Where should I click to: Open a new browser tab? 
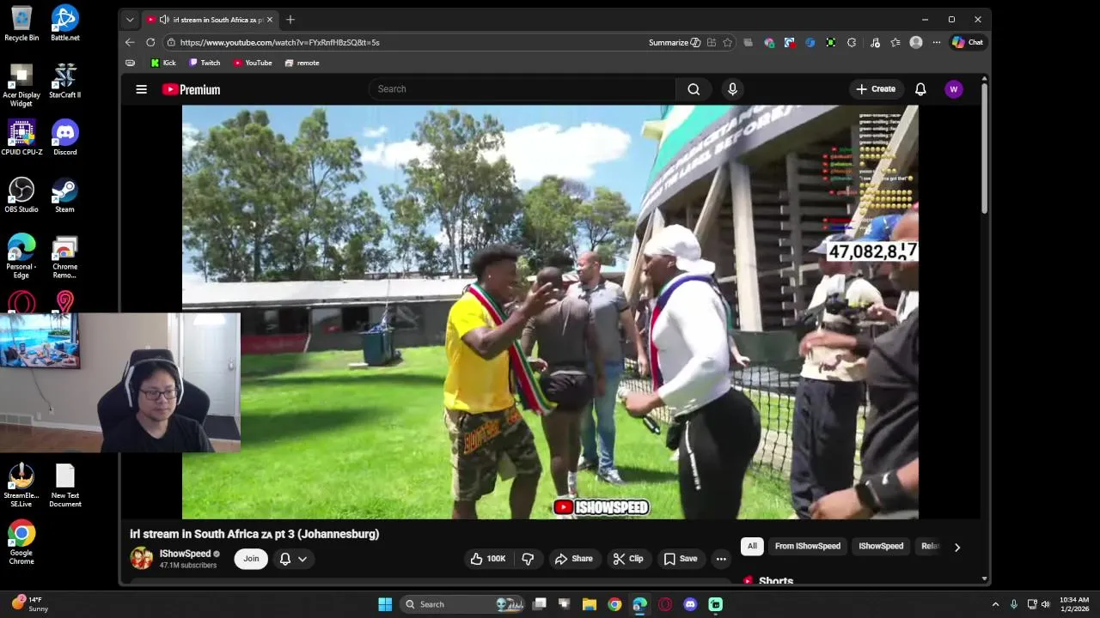(x=290, y=19)
